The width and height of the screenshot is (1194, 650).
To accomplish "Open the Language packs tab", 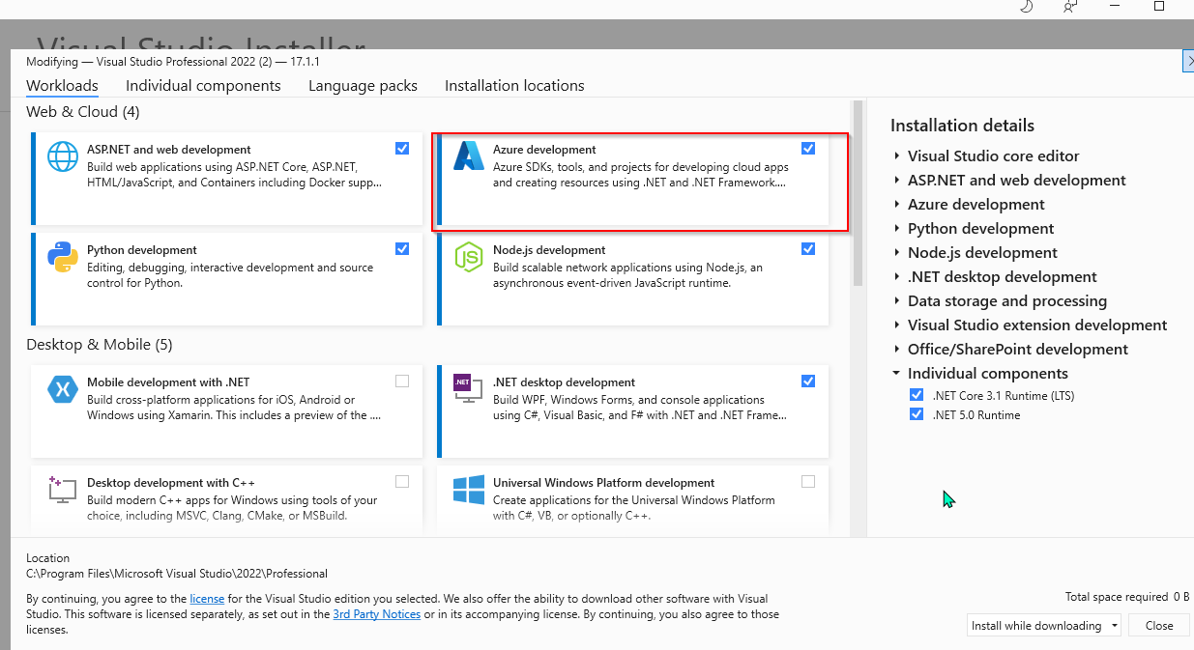I will (363, 86).
